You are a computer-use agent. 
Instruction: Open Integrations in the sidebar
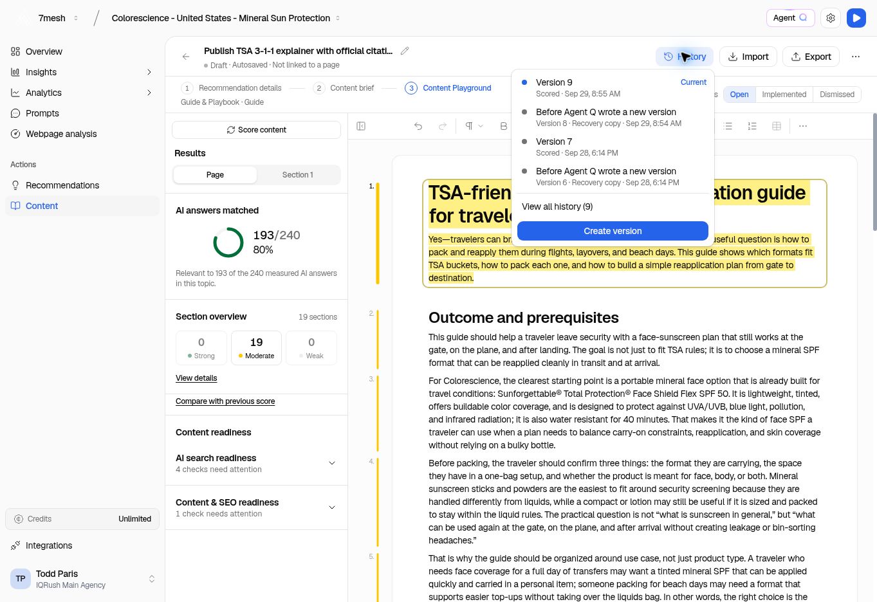point(82,545)
